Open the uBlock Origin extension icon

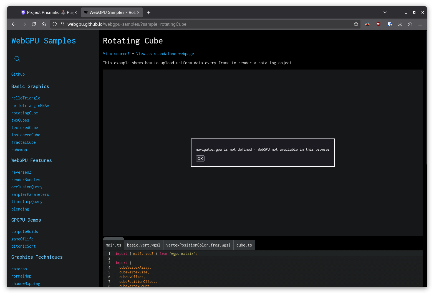378,24
